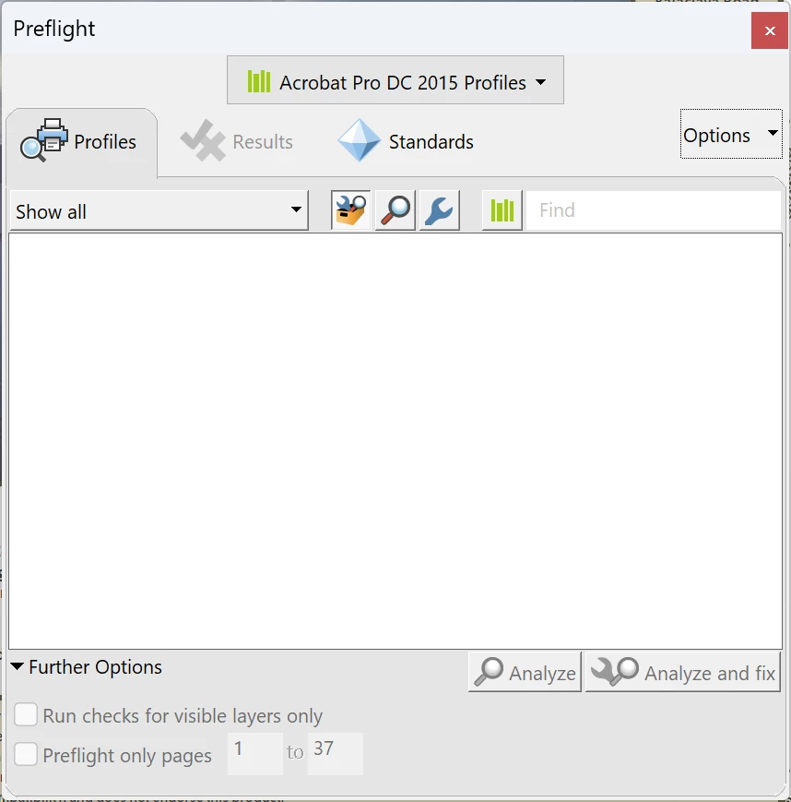Screen dimensions: 791x802
Task: Switch to the Standards tab
Action: [406, 141]
